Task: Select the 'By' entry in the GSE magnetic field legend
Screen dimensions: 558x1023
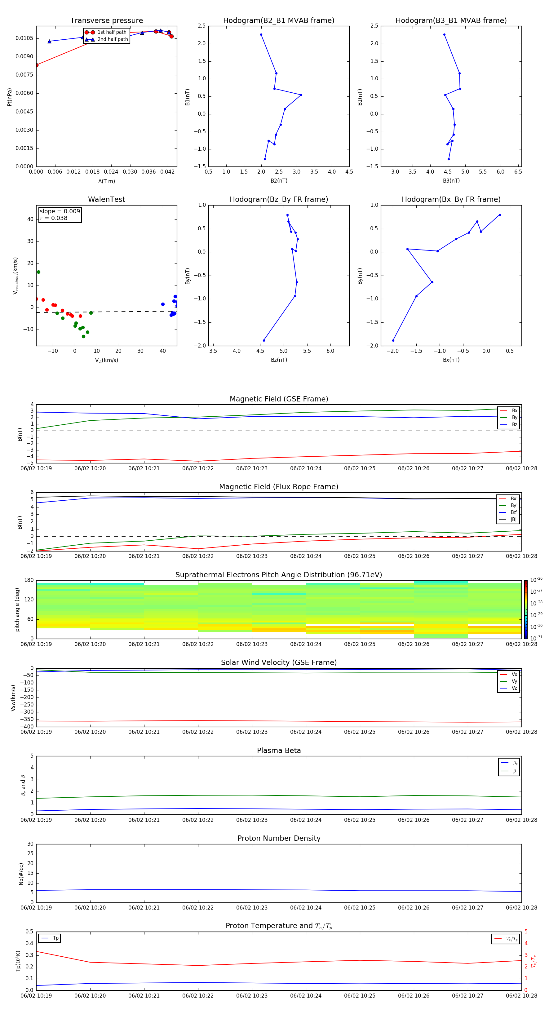Action: tap(509, 417)
